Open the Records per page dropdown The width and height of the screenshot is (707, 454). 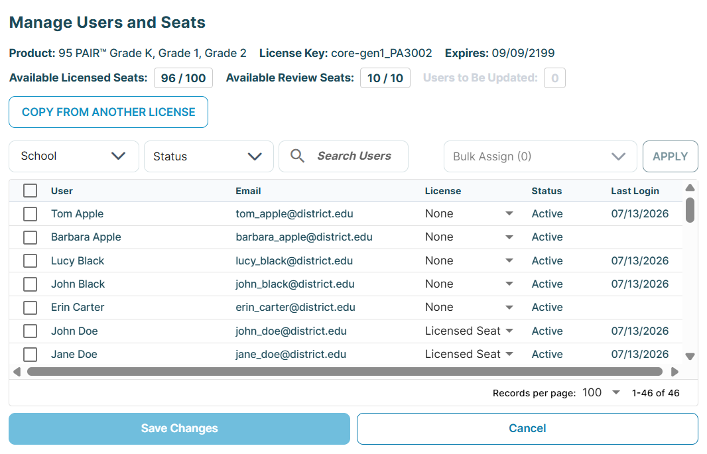[601, 393]
